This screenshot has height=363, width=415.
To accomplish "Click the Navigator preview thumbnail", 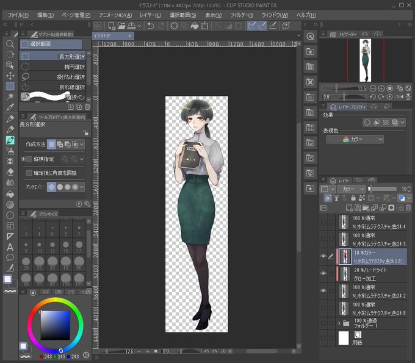I will click(x=365, y=60).
